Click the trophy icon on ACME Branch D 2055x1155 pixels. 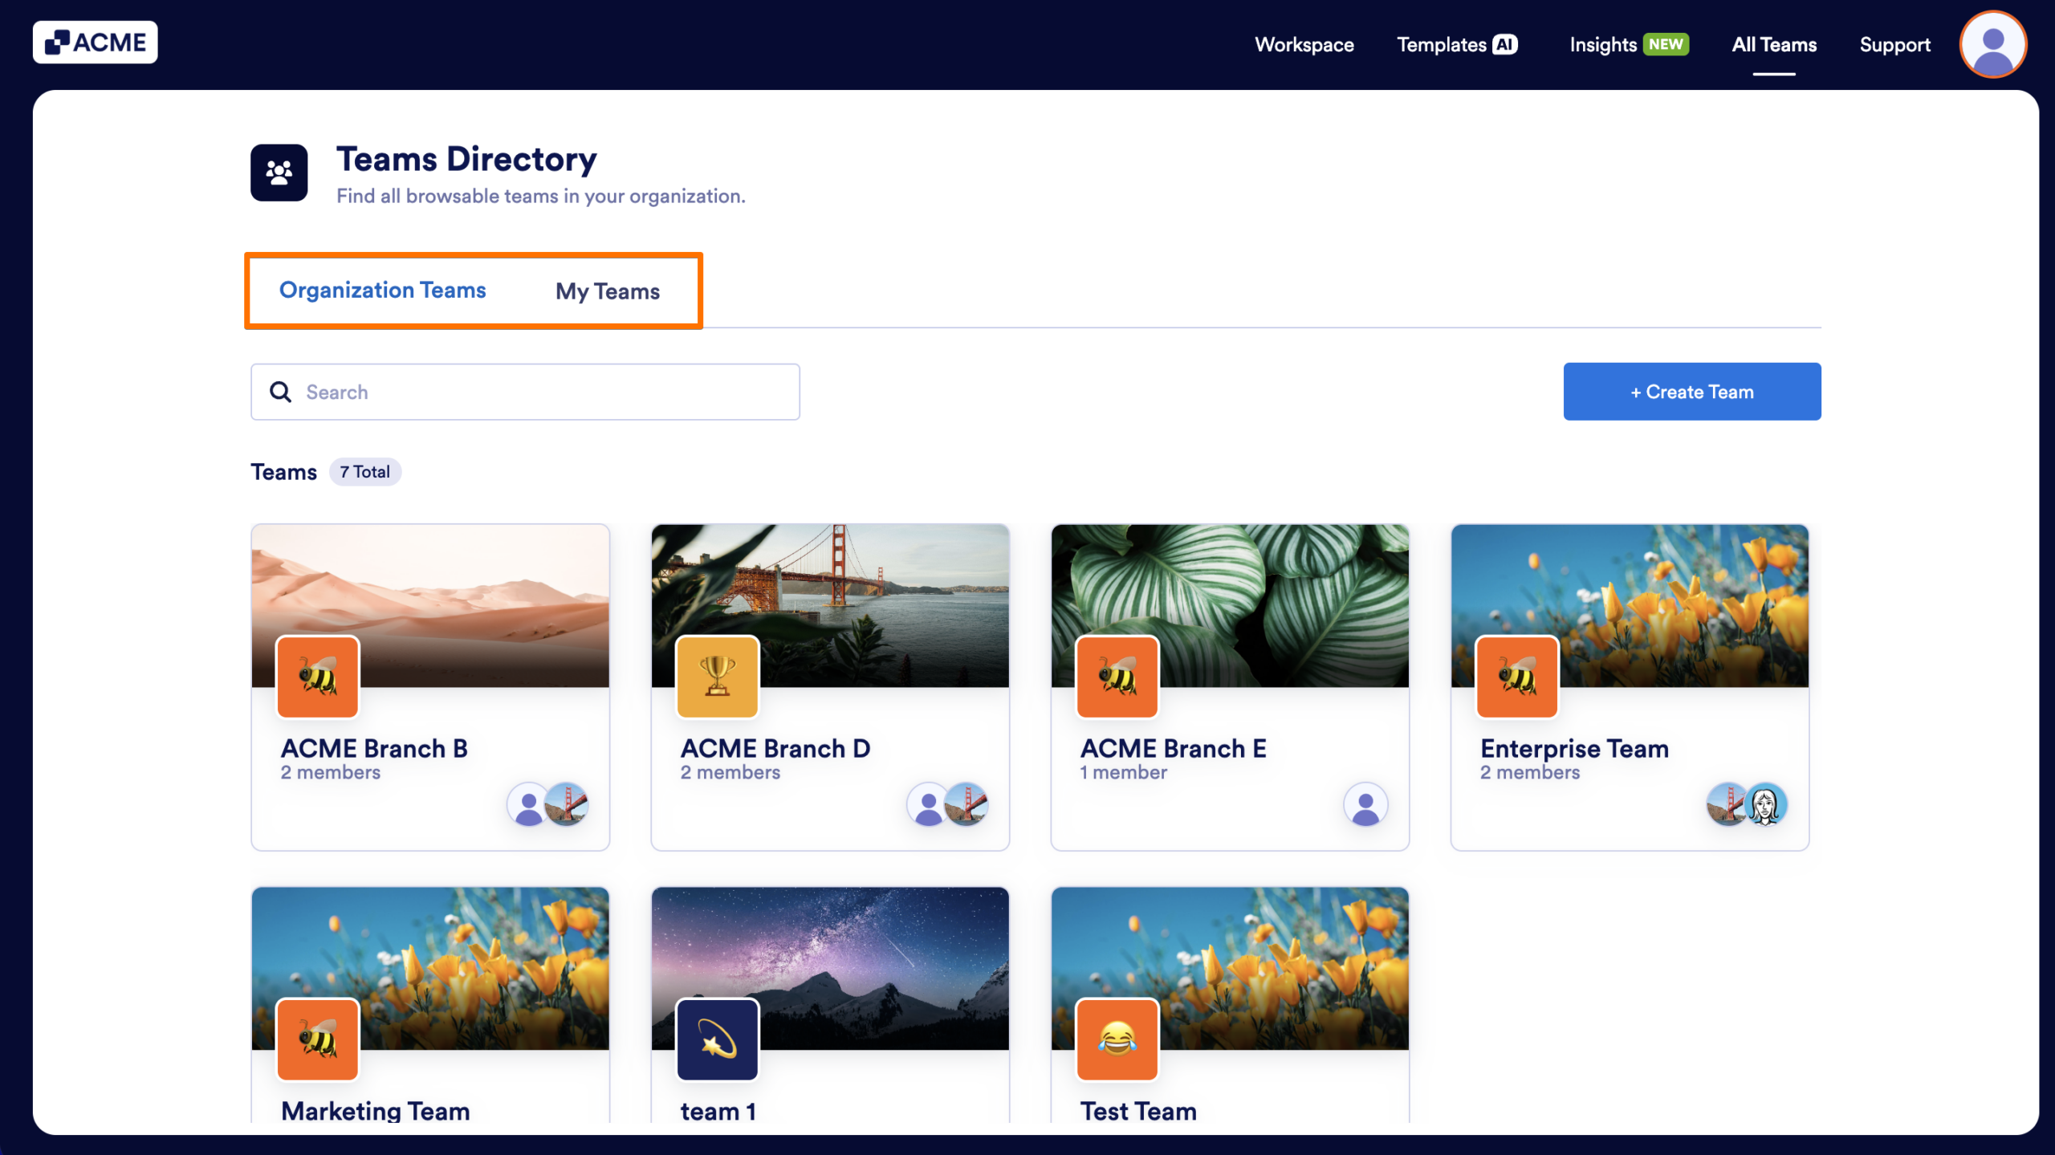pyautogui.click(x=717, y=676)
